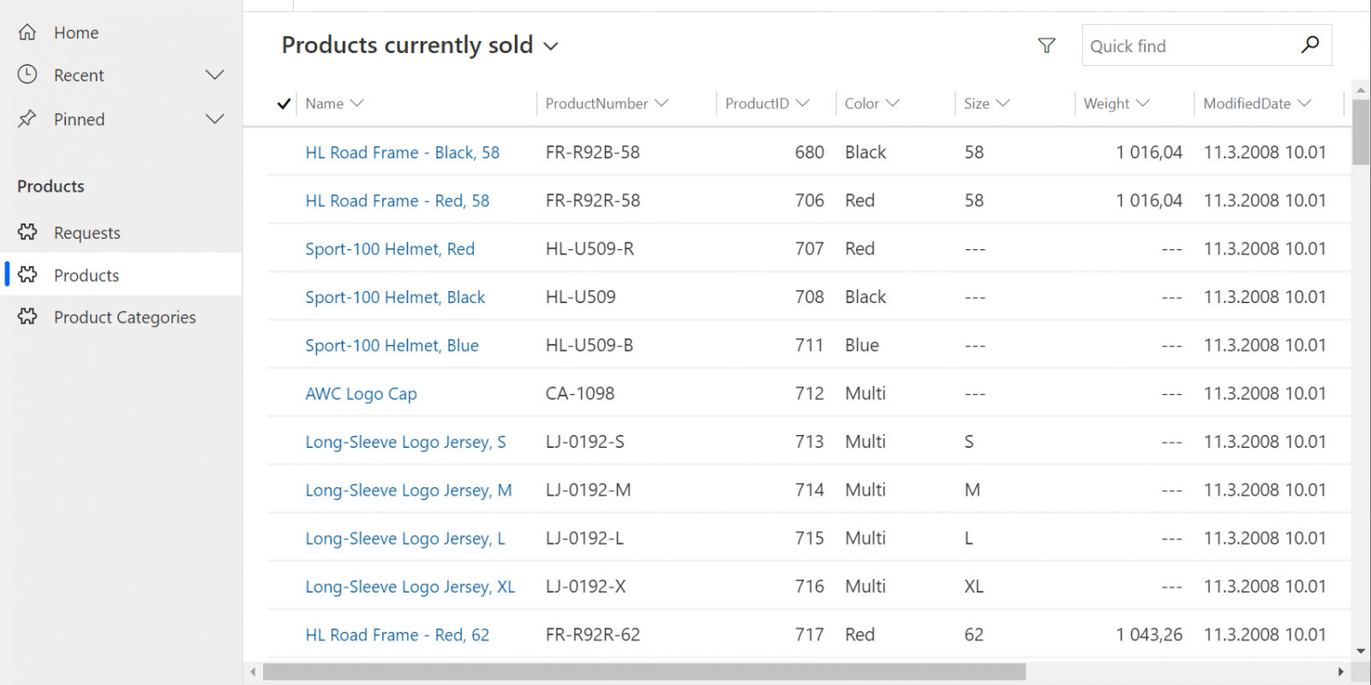Screen dimensions: 1371x685
Task: Open the filter funnel icon
Action: [1046, 45]
